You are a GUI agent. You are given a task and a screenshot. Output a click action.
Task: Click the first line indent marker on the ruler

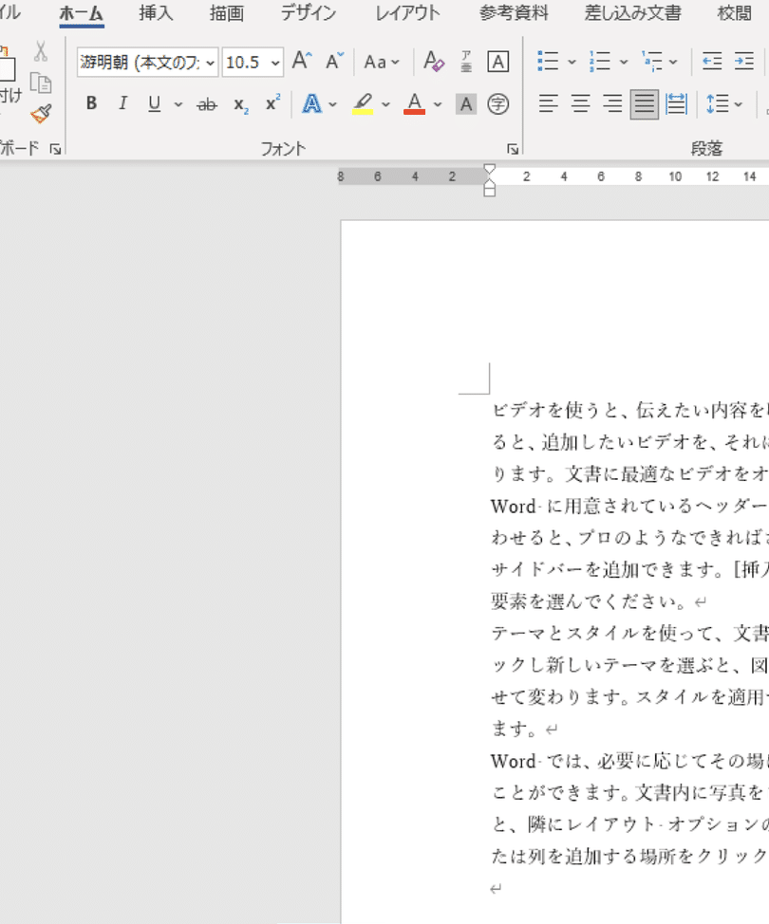[490, 170]
